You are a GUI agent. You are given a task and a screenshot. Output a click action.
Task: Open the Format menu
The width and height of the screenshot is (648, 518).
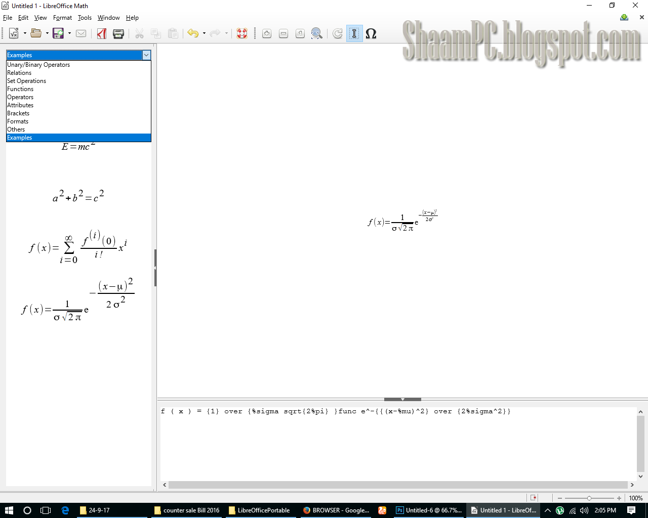click(x=62, y=18)
